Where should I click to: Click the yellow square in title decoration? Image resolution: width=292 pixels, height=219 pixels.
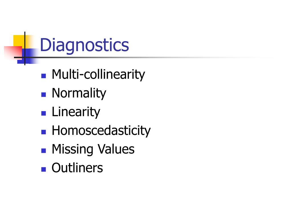(19, 40)
